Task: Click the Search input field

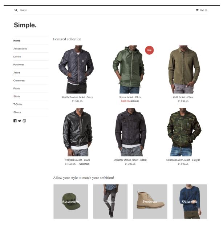Action: pos(34,10)
